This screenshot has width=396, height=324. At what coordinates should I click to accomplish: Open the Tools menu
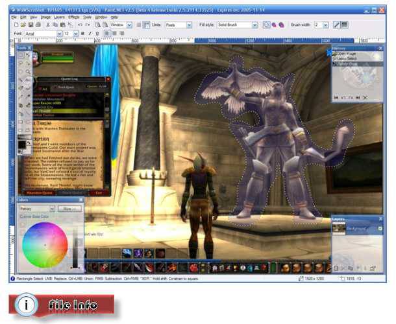(87, 17)
